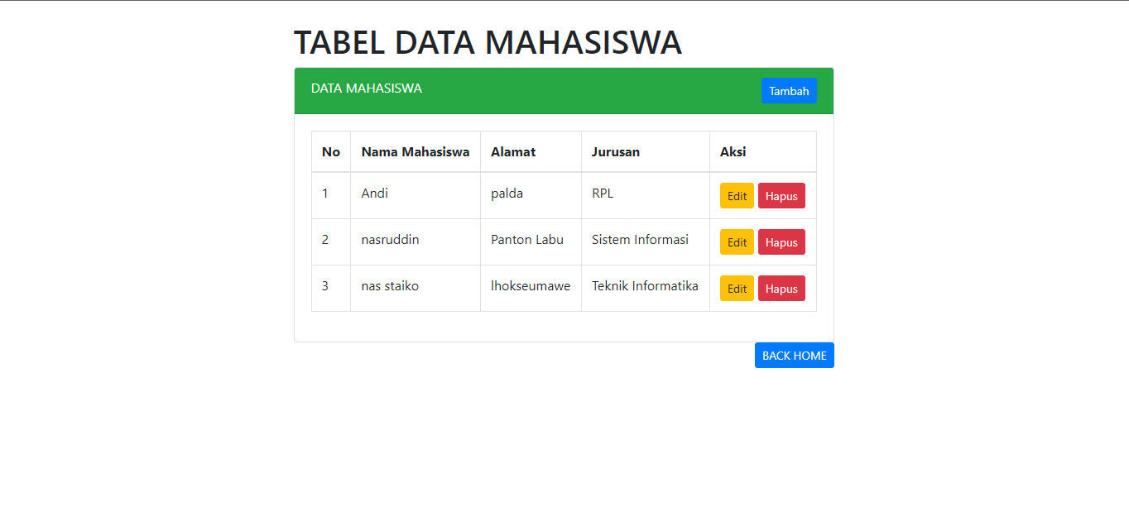Image resolution: width=1129 pixels, height=526 pixels.
Task: Click Hapus on the nas staiko row
Action: 781,288
